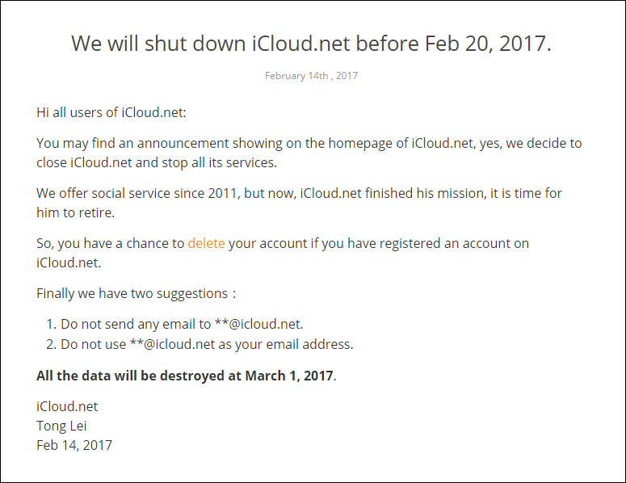Image resolution: width=626 pixels, height=483 pixels.
Task: Click the text "So, you have a chance to"
Action: pos(110,243)
